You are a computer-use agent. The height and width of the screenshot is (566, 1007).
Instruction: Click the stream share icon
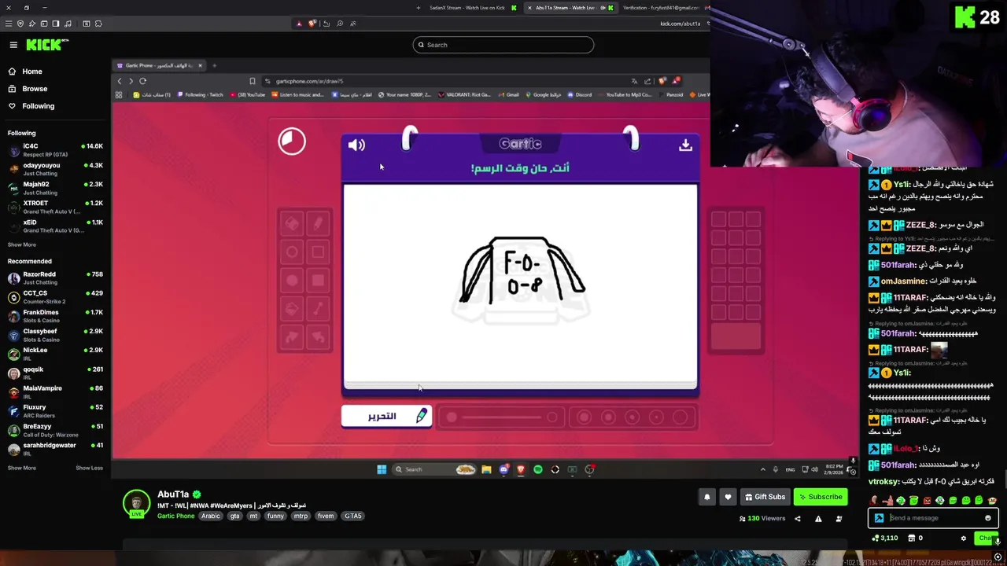(798, 519)
